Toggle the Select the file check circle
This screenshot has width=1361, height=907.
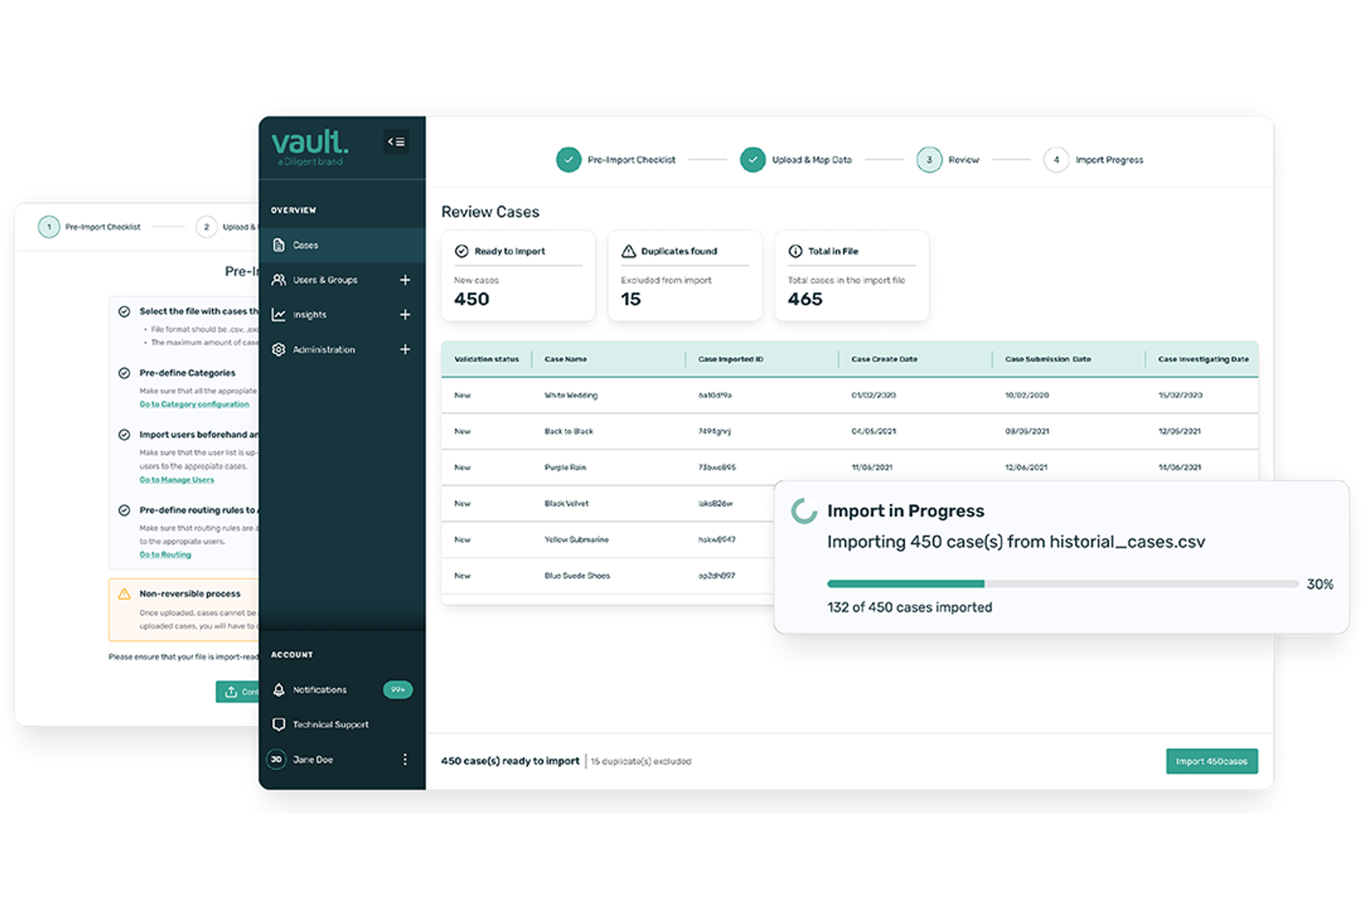point(124,311)
